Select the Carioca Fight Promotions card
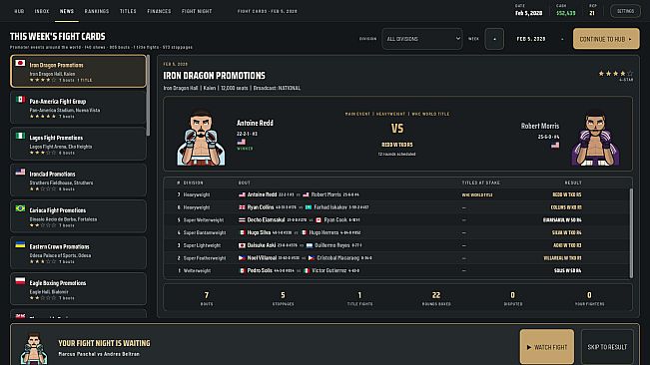The image size is (650, 365). [78, 216]
